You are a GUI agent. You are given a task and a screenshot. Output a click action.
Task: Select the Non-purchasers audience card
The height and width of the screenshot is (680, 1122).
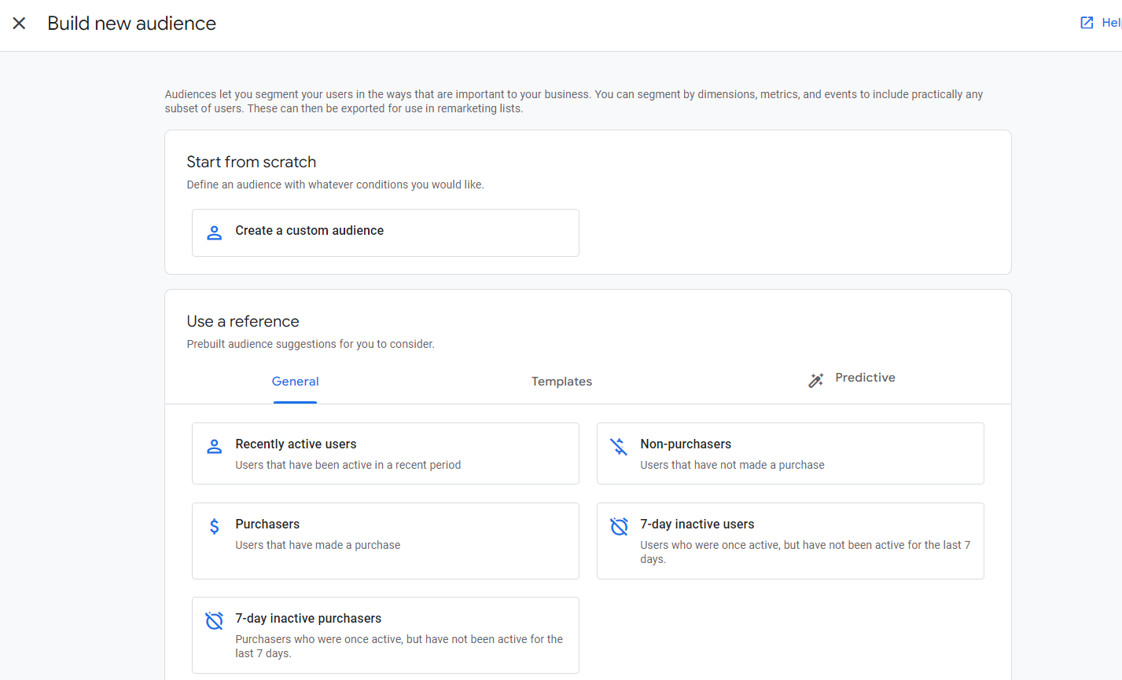790,453
